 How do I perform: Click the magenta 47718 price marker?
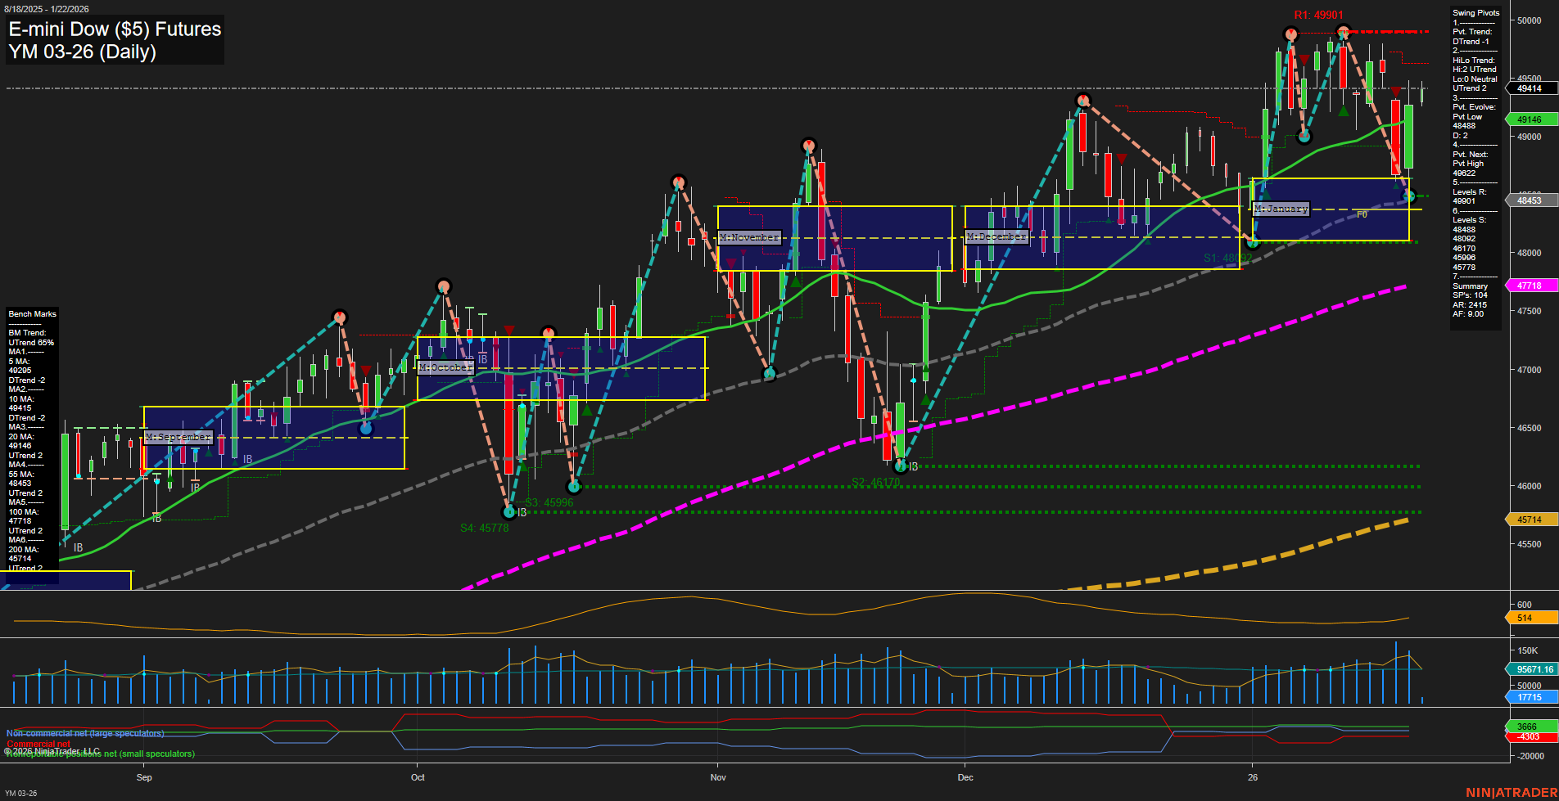[x=1528, y=286]
